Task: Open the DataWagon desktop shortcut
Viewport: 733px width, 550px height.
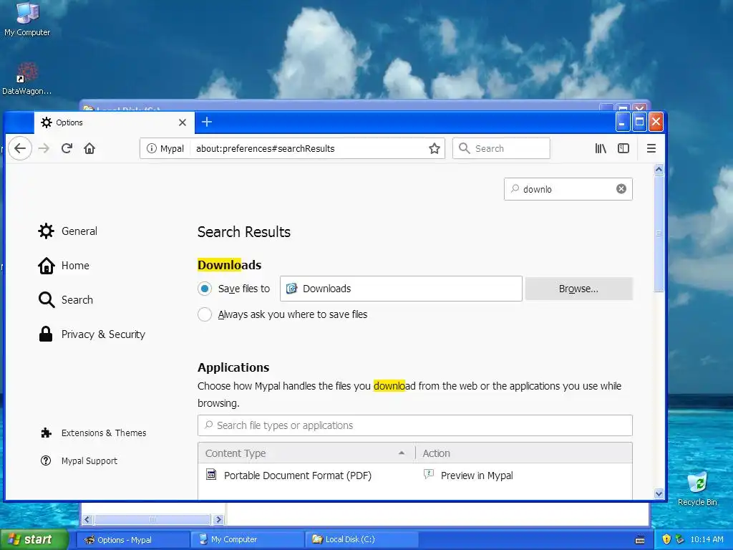Action: tap(27, 79)
